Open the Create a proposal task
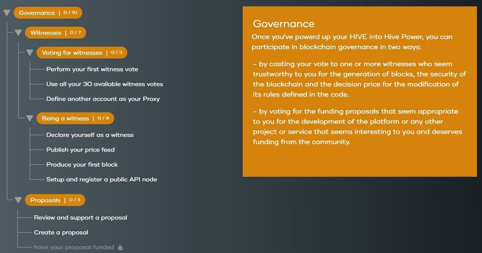This screenshot has width=482, height=253. click(x=61, y=232)
